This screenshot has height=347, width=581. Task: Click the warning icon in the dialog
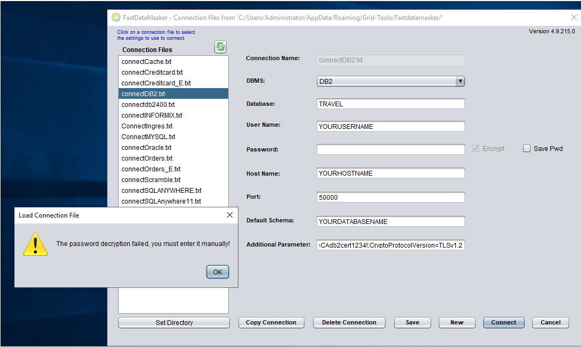[35, 243]
